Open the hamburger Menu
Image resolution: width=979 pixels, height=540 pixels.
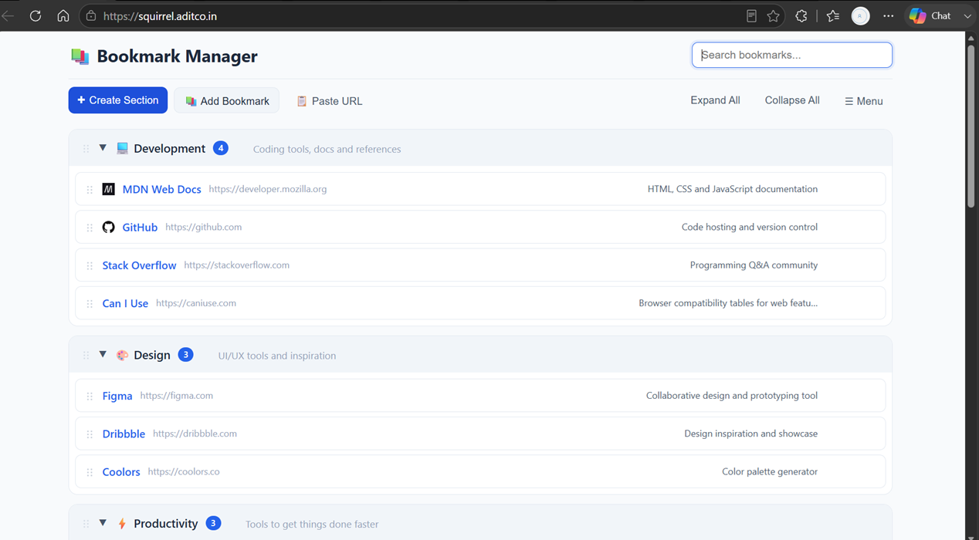(x=864, y=101)
